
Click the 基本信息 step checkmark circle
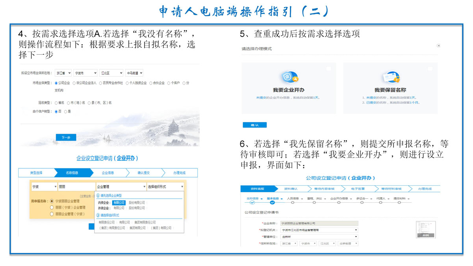pyautogui.click(x=272, y=203)
